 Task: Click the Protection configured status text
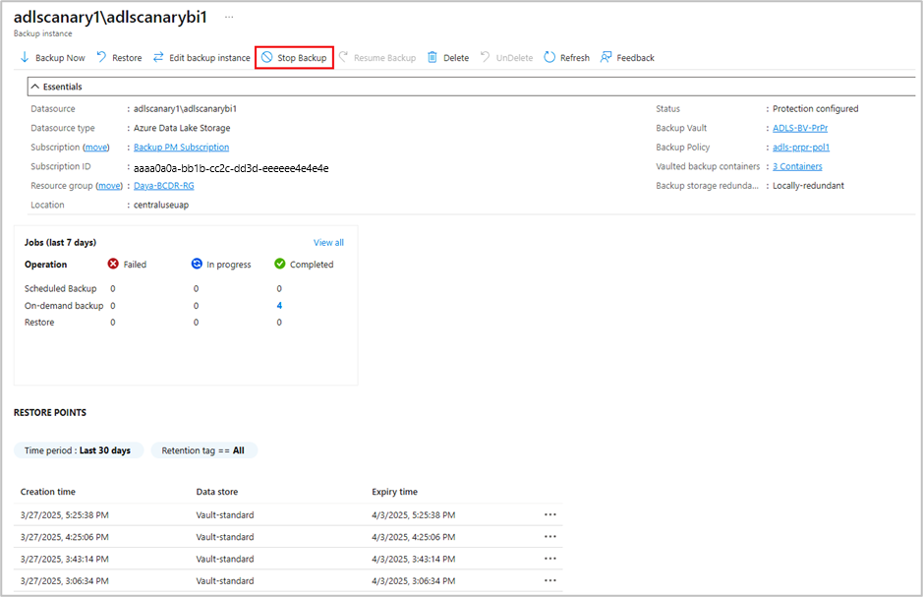coord(815,109)
